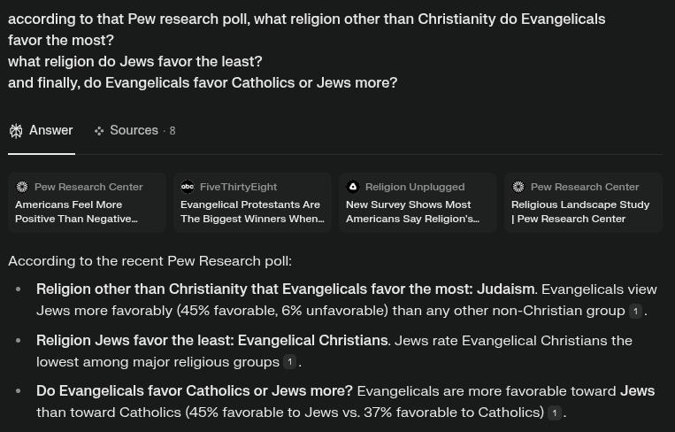Open the 'New Survey Shows Most Americans' source
Image resolution: width=675 pixels, height=432 pixels.
[x=418, y=203]
